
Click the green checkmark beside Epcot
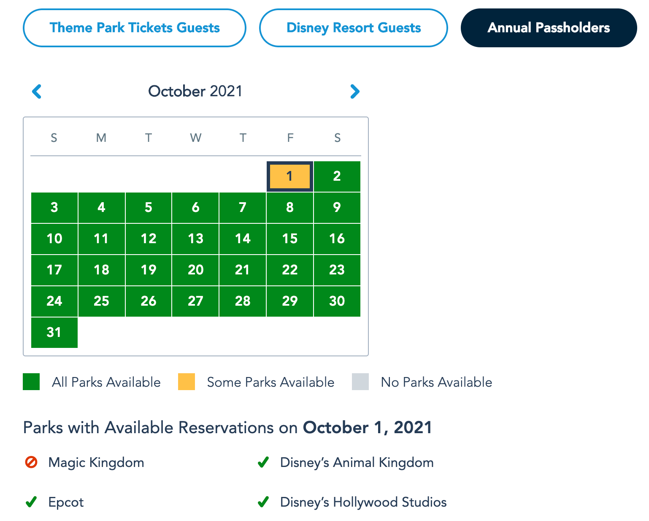click(31, 502)
